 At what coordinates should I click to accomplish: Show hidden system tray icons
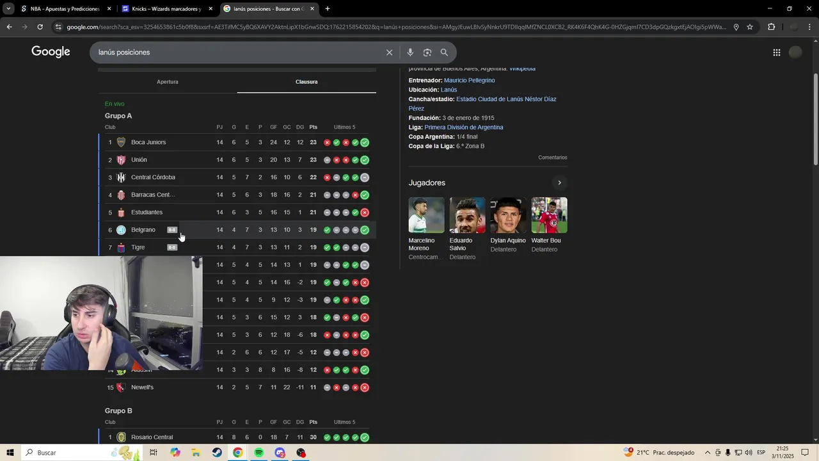pos(707,453)
